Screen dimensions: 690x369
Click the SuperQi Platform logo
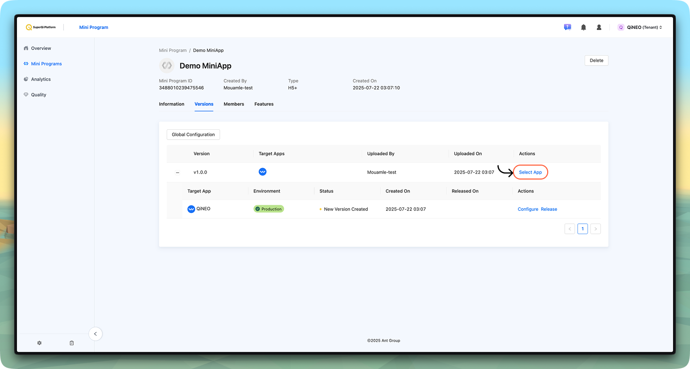coord(41,27)
